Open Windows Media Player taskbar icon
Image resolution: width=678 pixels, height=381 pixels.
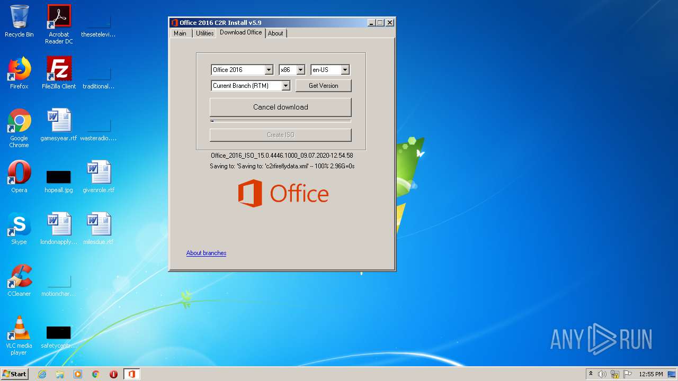(x=78, y=374)
